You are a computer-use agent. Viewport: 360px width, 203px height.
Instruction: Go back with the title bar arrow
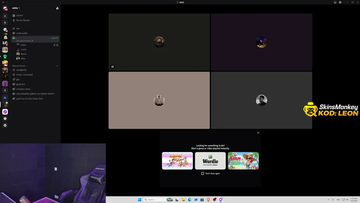pos(3,2)
